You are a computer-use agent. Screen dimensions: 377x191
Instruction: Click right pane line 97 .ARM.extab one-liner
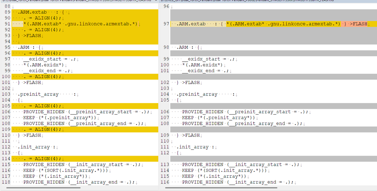[274, 24]
